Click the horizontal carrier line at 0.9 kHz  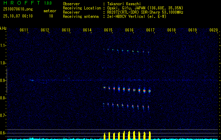124,80
